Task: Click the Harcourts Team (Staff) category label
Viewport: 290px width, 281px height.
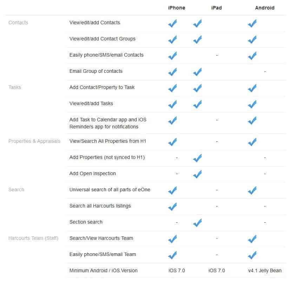Action: point(33,238)
